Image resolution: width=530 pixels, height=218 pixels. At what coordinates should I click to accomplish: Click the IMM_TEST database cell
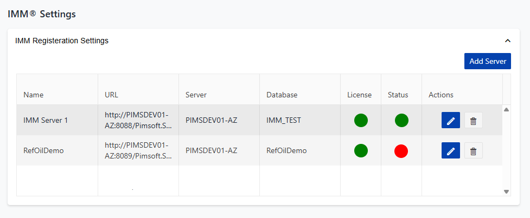(x=284, y=120)
